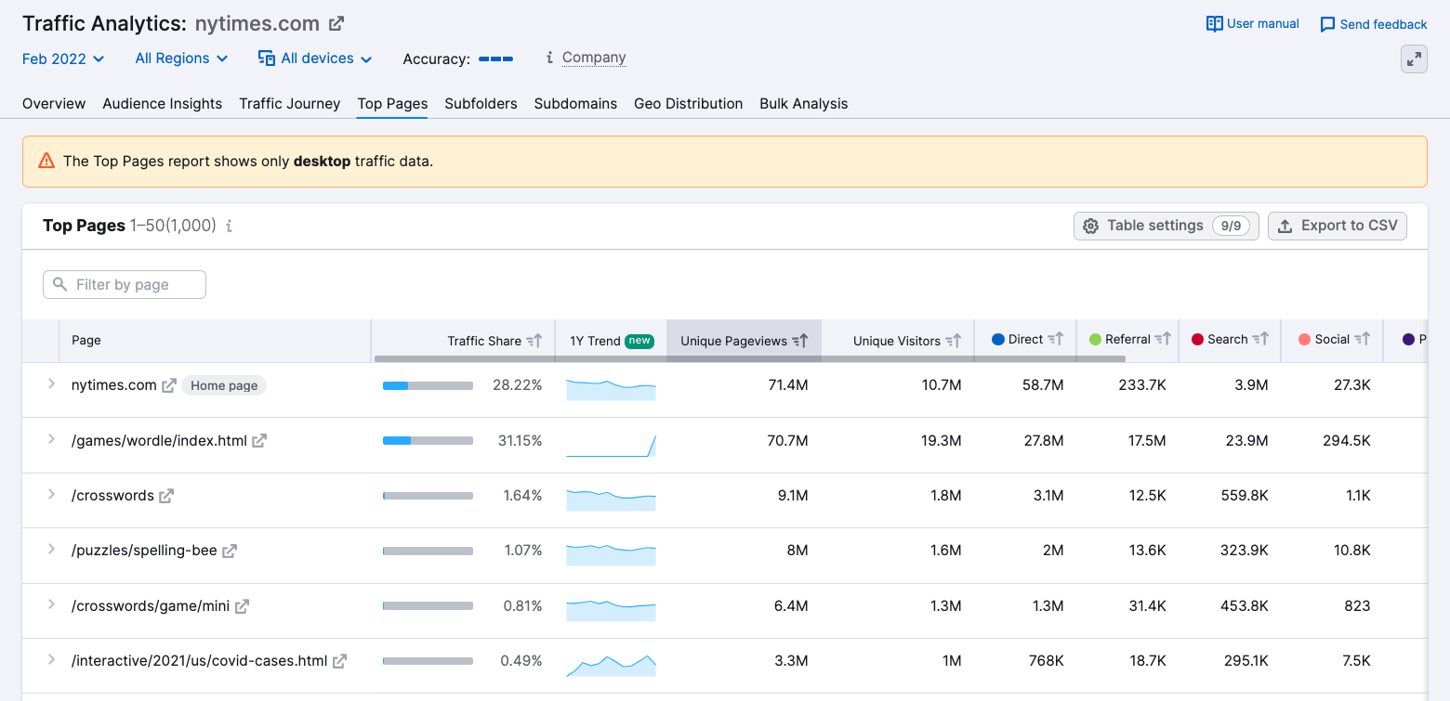Viewport: 1450px width, 701px height.
Task: Click the Company link
Action: click(594, 58)
